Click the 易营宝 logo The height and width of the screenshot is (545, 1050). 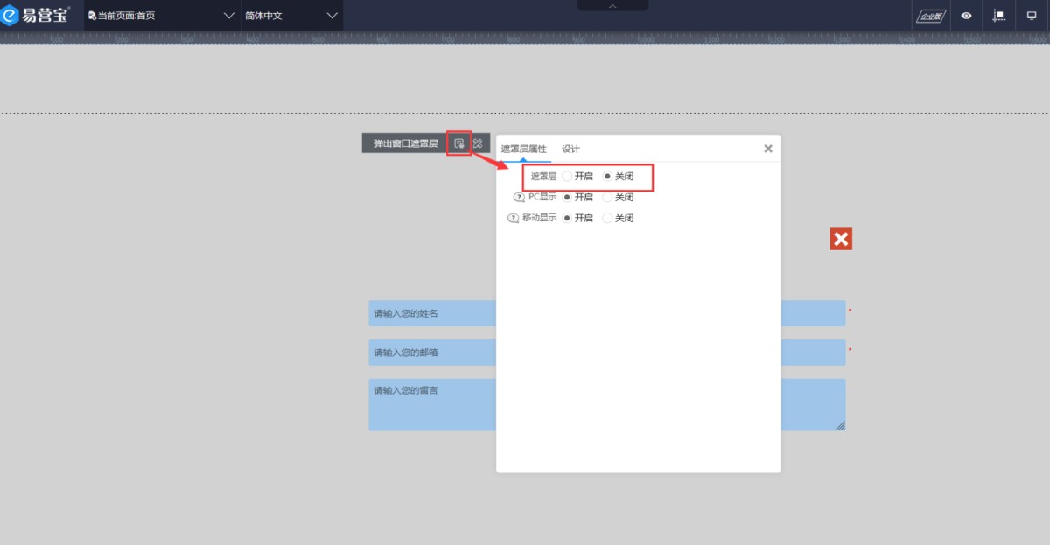click(36, 15)
